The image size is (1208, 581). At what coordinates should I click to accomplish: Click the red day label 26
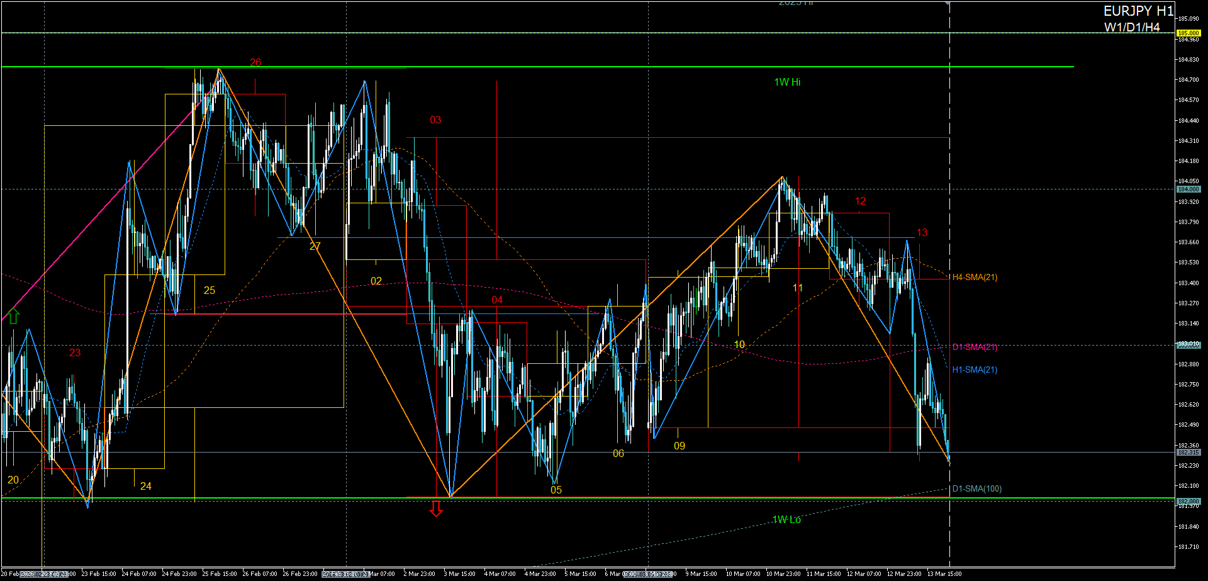pos(255,63)
